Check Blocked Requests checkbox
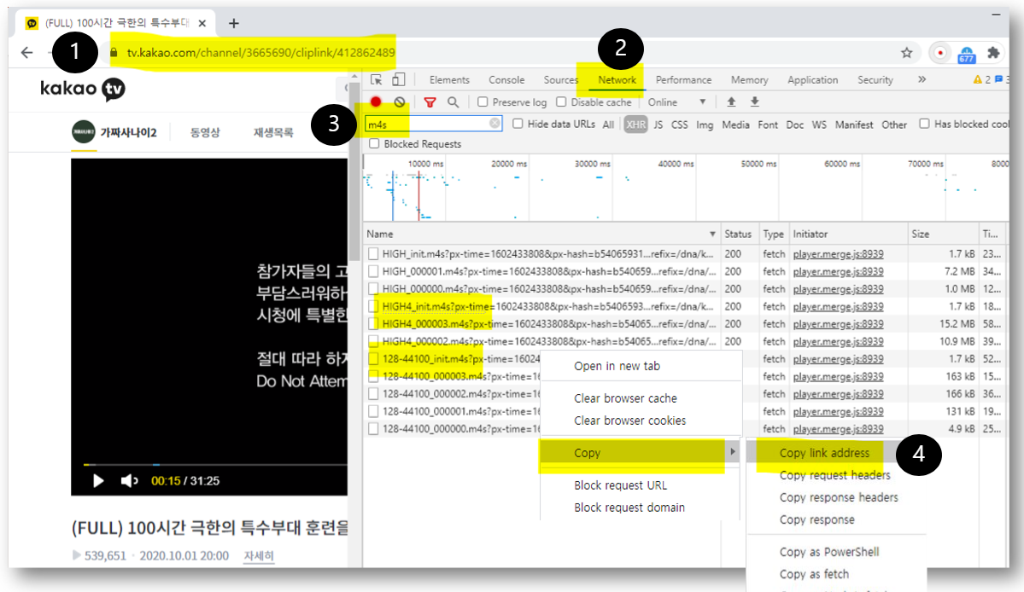This screenshot has height=592, width=1024. pyautogui.click(x=374, y=143)
